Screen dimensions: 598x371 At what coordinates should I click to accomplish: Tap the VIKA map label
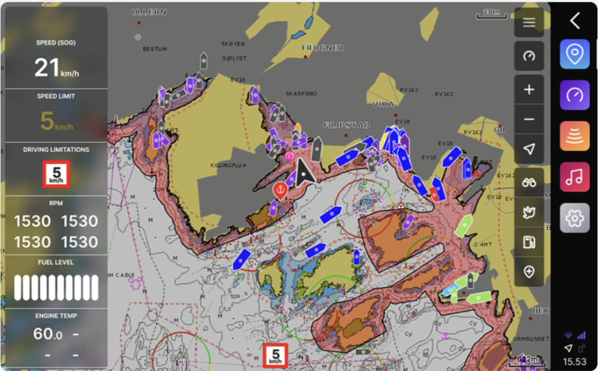tap(383, 104)
